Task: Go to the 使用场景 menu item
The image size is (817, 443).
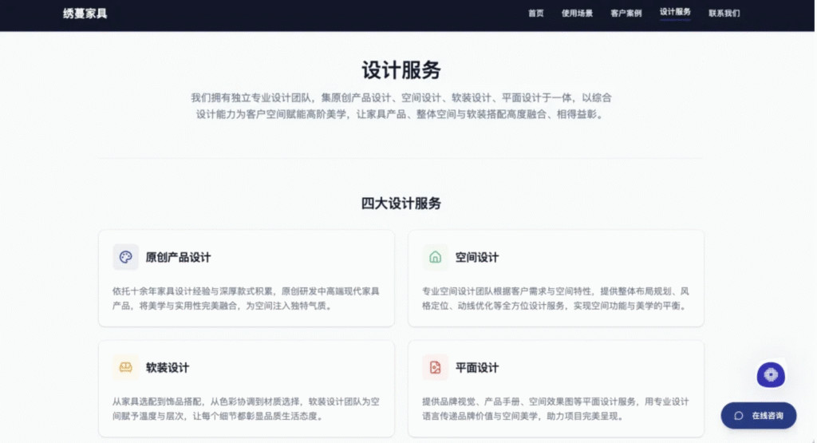Action: point(577,14)
